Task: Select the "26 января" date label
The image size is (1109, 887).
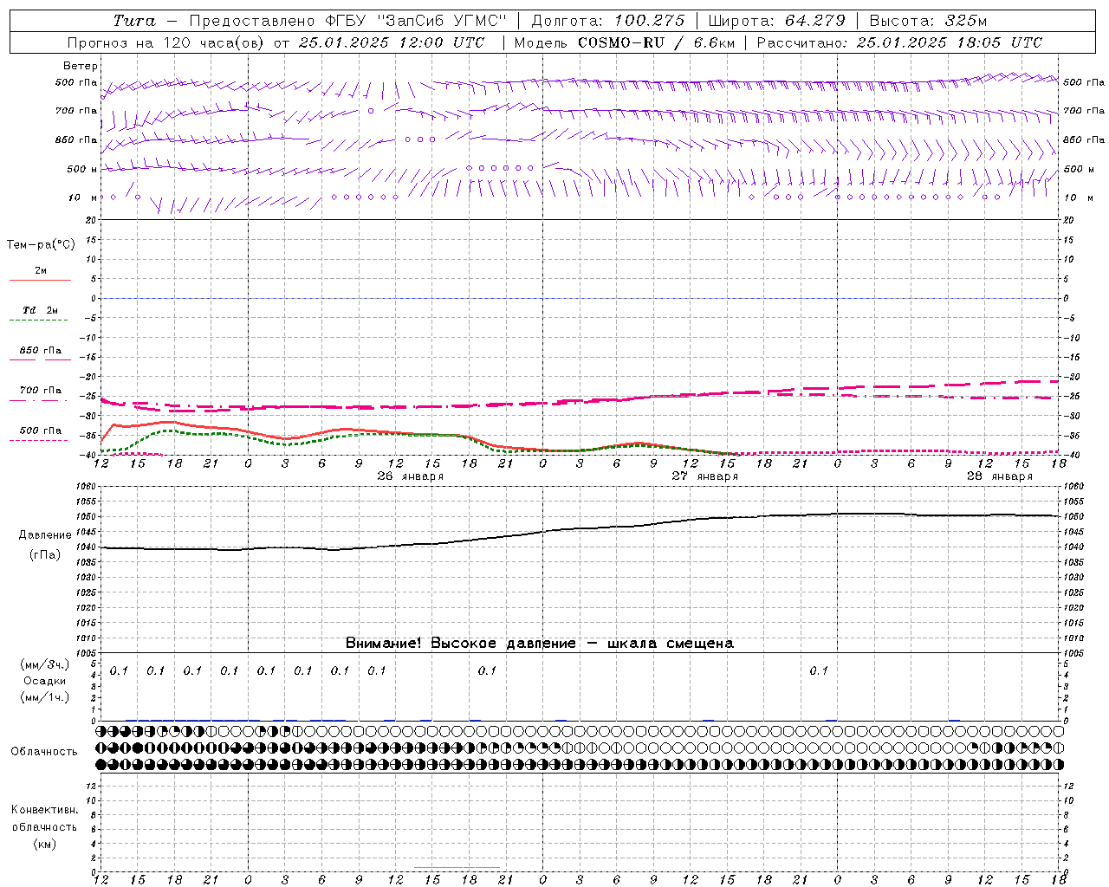Action: [x=411, y=476]
